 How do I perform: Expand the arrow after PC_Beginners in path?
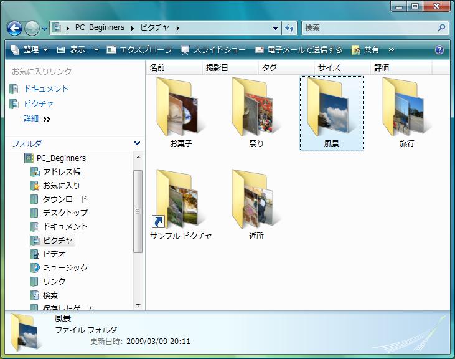click(133, 28)
